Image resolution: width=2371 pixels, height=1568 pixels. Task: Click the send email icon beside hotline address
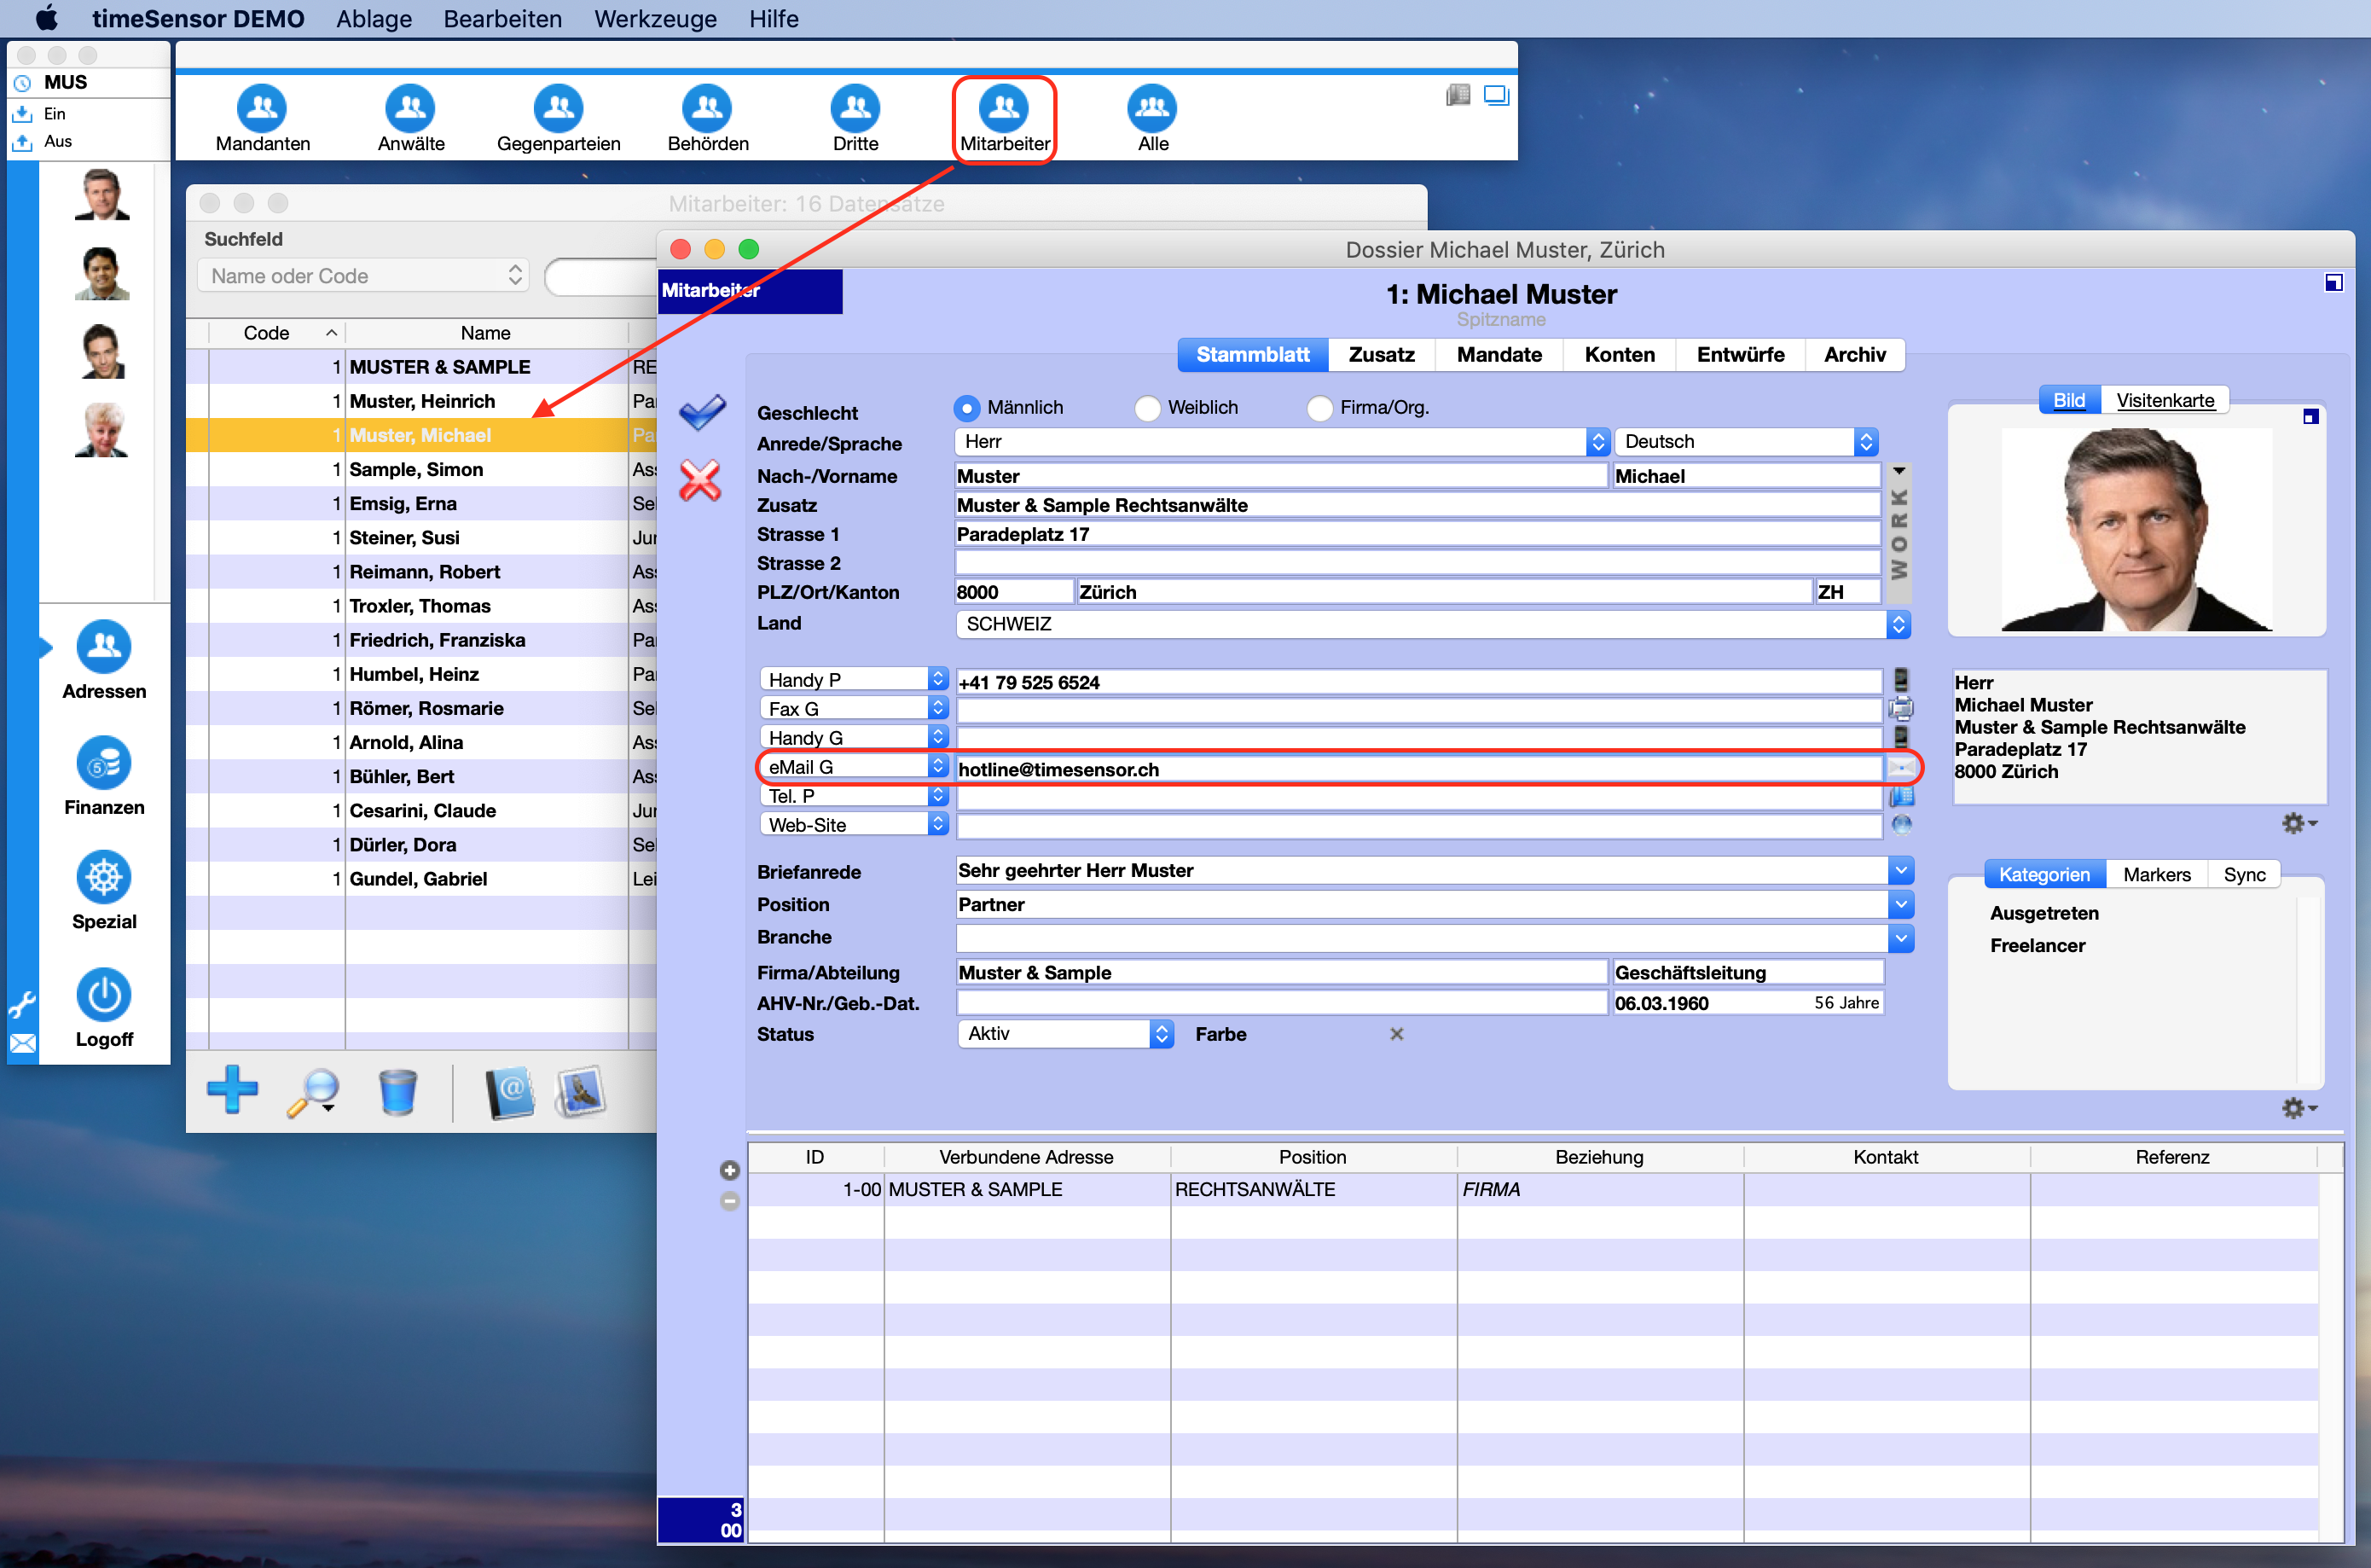coord(1900,768)
